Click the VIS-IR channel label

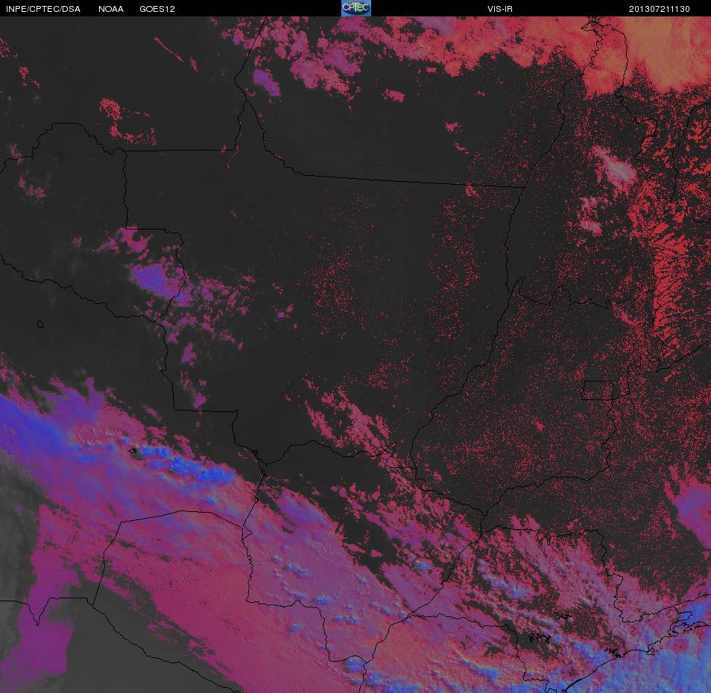[x=500, y=9]
